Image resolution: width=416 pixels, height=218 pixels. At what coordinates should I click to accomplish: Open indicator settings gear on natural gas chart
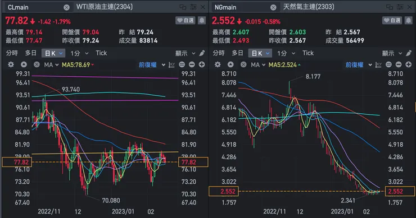click(218, 64)
